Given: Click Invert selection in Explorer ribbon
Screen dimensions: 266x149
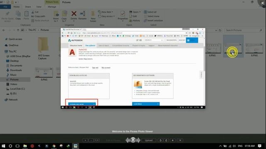Looking at the screenshot, I should tap(153, 20).
